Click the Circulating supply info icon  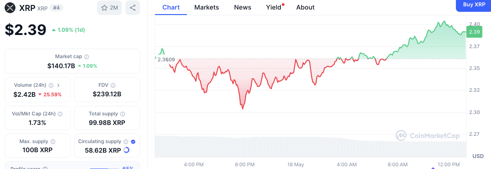pyautogui.click(x=126, y=142)
